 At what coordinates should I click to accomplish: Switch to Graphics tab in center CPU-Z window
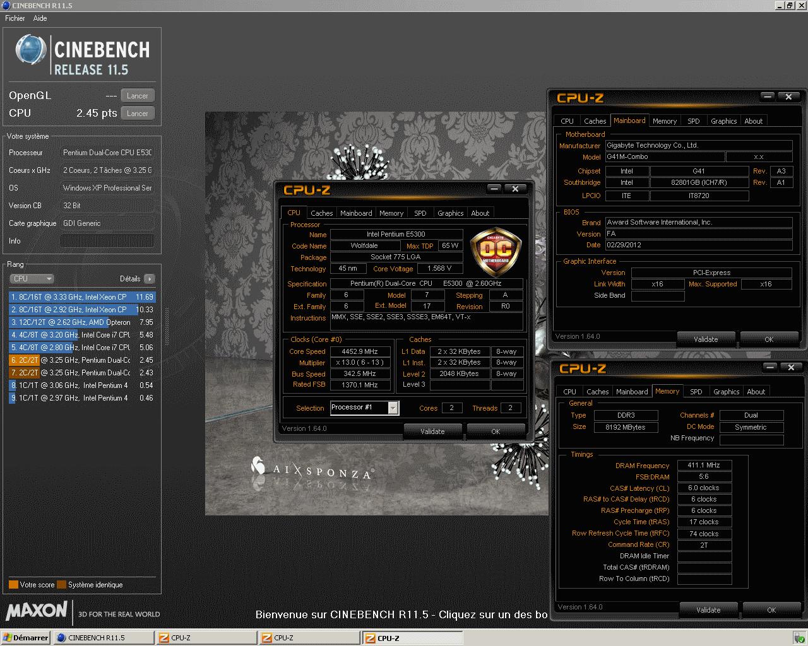click(451, 213)
